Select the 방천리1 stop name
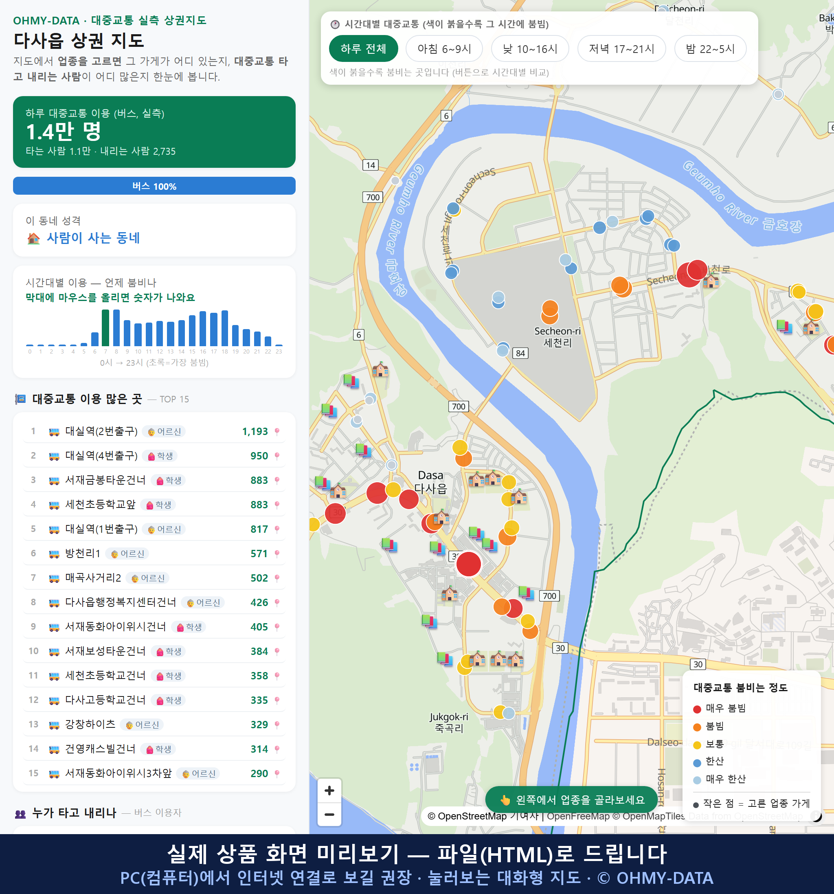834x894 pixels. (x=83, y=554)
